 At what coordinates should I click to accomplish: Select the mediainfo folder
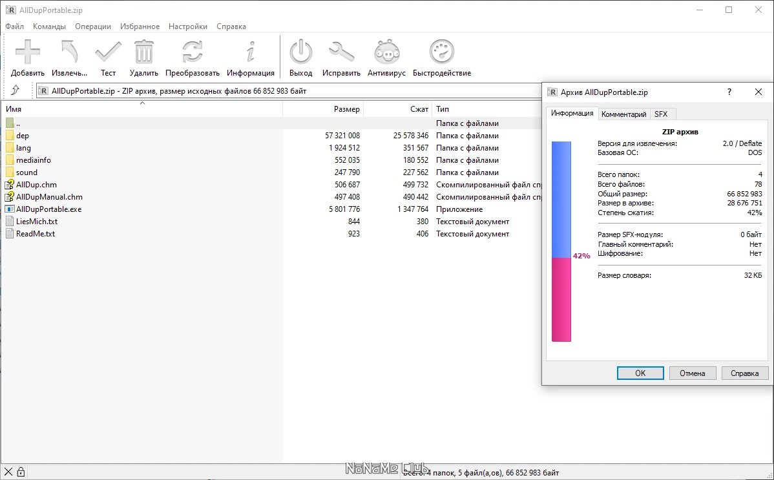click(34, 160)
